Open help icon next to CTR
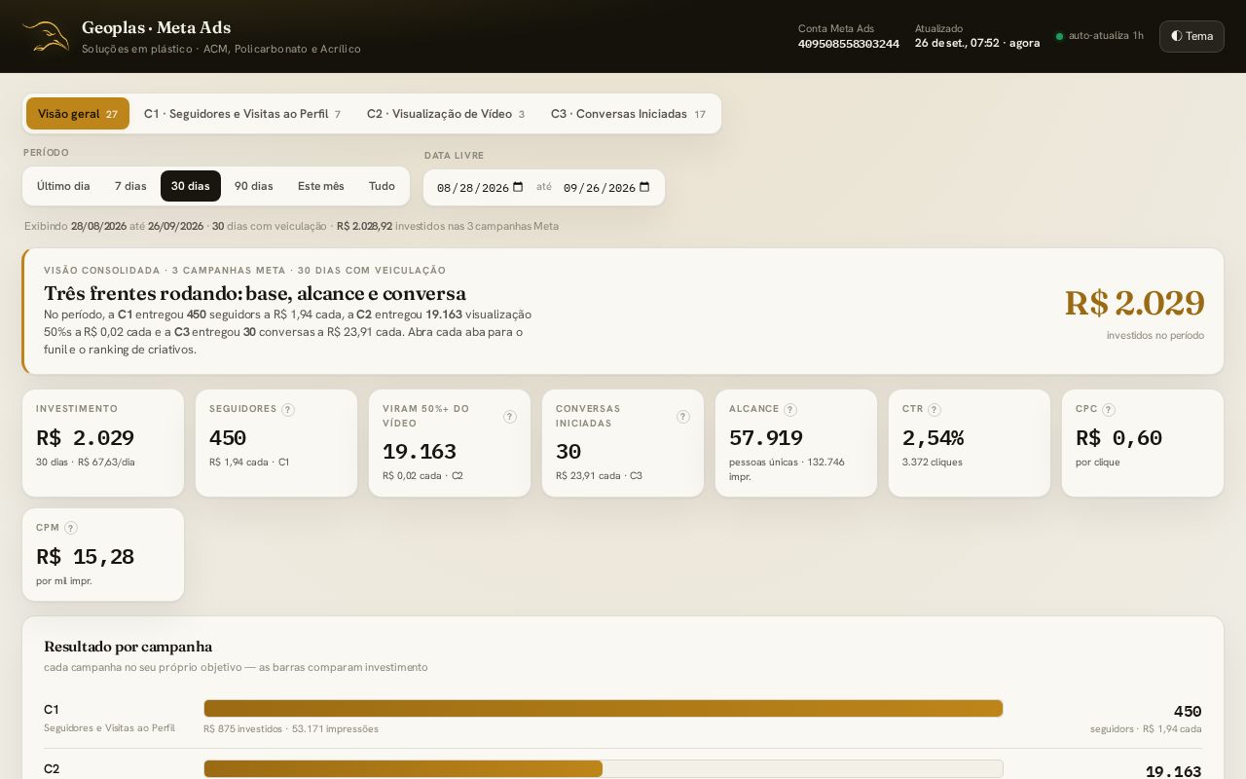 pos(934,410)
